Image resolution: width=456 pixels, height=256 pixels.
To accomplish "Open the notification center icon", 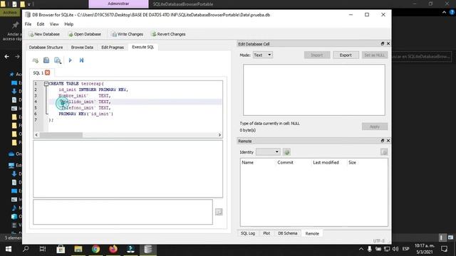I will pyautogui.click(x=444, y=249).
